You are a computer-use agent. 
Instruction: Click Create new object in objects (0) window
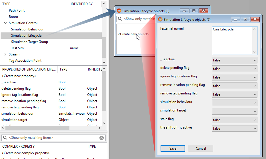pyautogui.click(x=133, y=34)
